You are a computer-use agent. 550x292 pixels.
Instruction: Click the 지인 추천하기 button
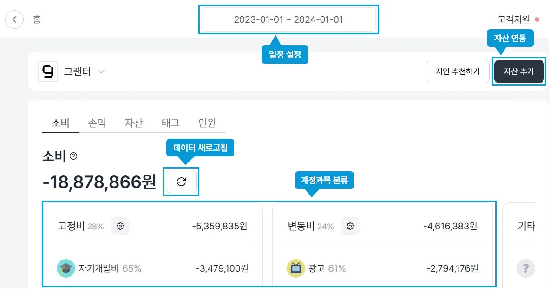pos(458,71)
